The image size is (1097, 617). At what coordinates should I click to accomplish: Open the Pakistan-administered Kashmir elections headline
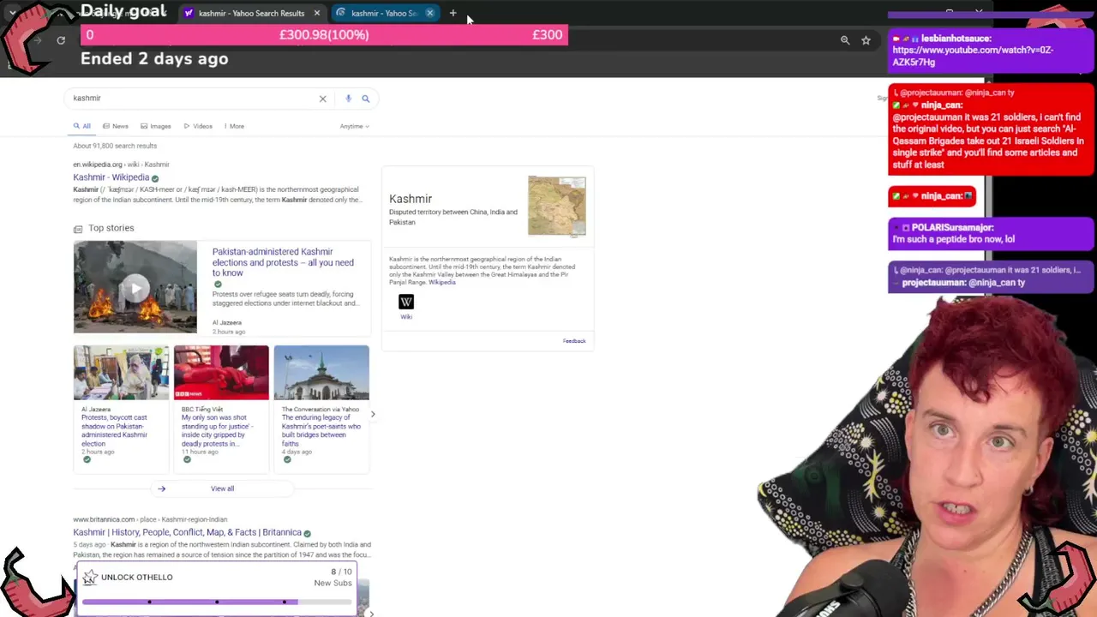[283, 262]
